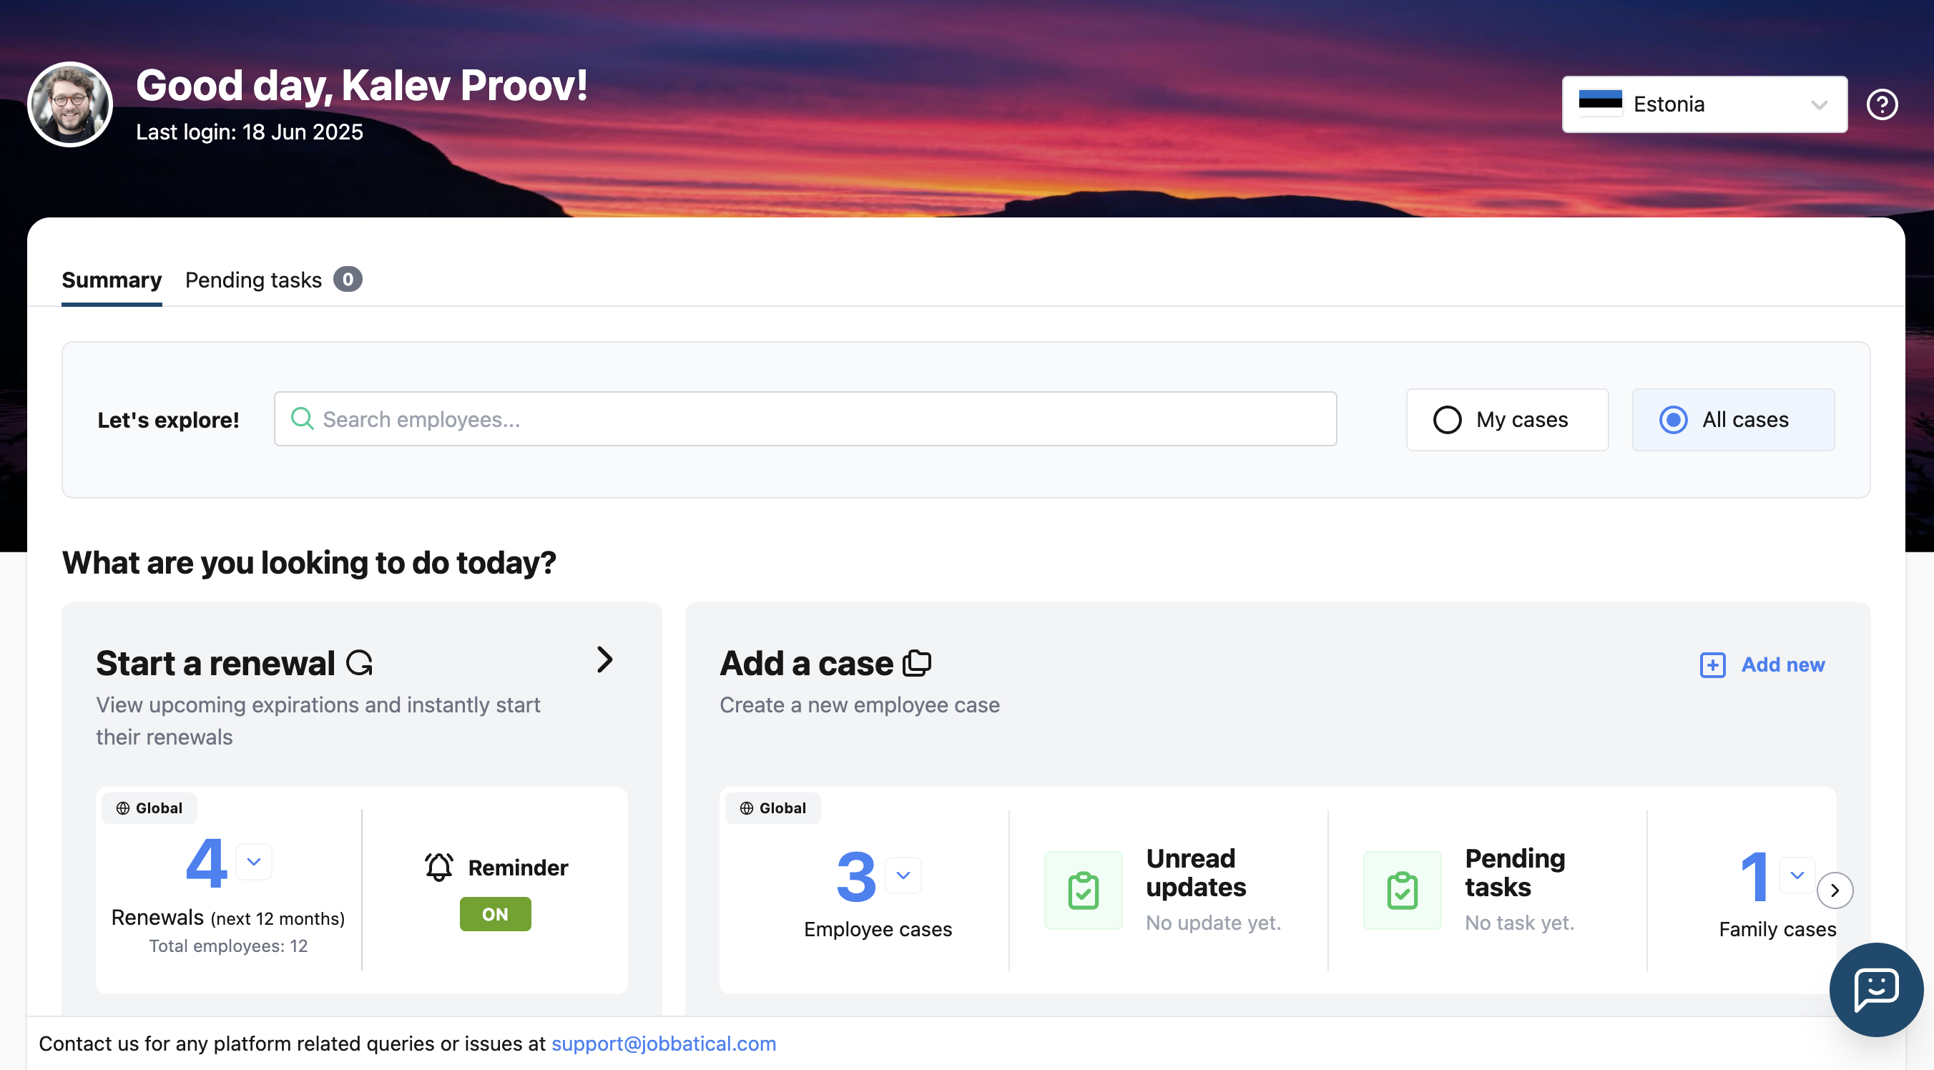Toggle the Reminder ON switch
Image resolution: width=1934 pixels, height=1070 pixels.
pyautogui.click(x=495, y=914)
